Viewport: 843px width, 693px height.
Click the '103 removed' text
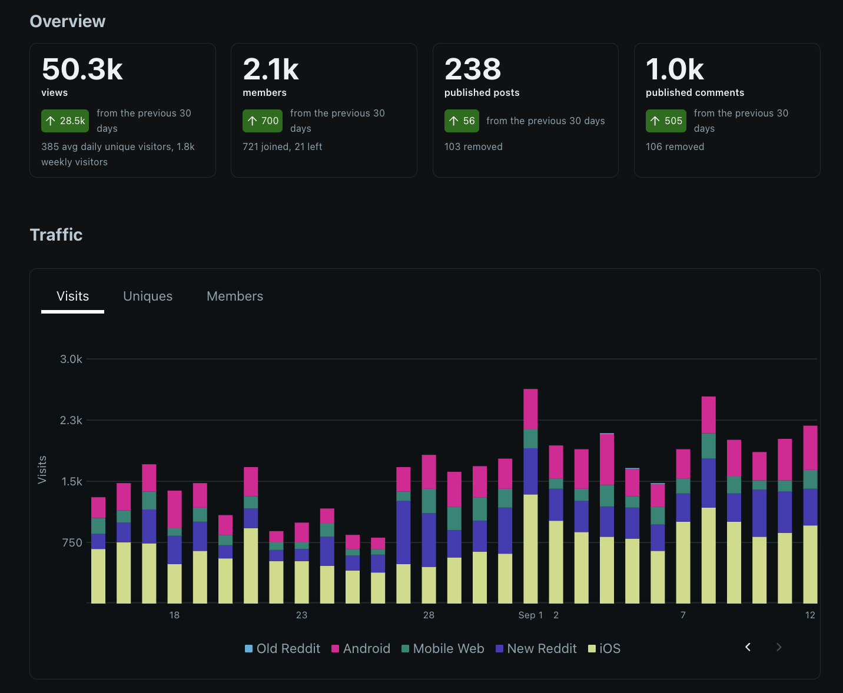click(473, 146)
